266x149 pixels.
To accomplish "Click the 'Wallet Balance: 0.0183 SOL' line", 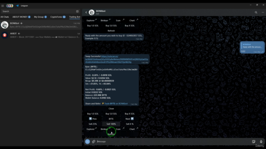I will [98, 98].
